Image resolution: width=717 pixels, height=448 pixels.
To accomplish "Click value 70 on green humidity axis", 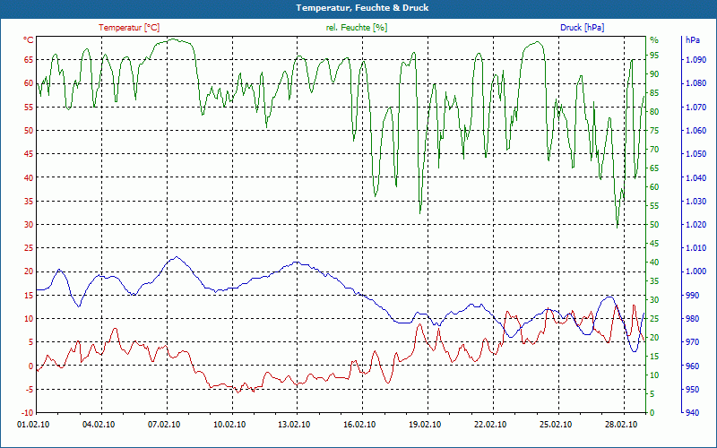I will pos(654,150).
